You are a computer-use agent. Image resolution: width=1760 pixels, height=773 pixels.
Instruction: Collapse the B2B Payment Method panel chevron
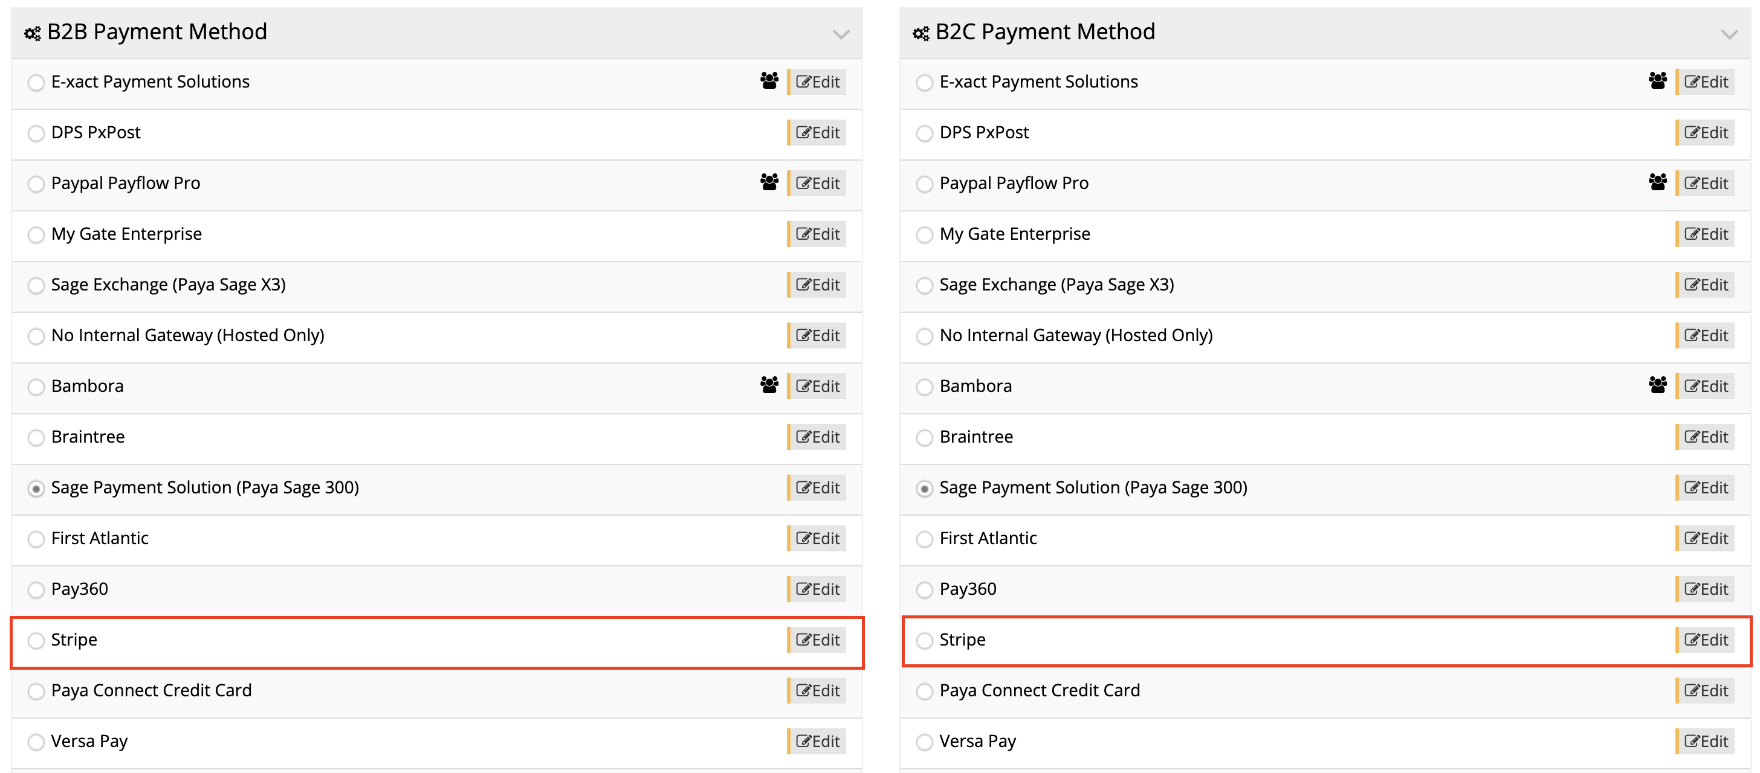pyautogui.click(x=841, y=34)
